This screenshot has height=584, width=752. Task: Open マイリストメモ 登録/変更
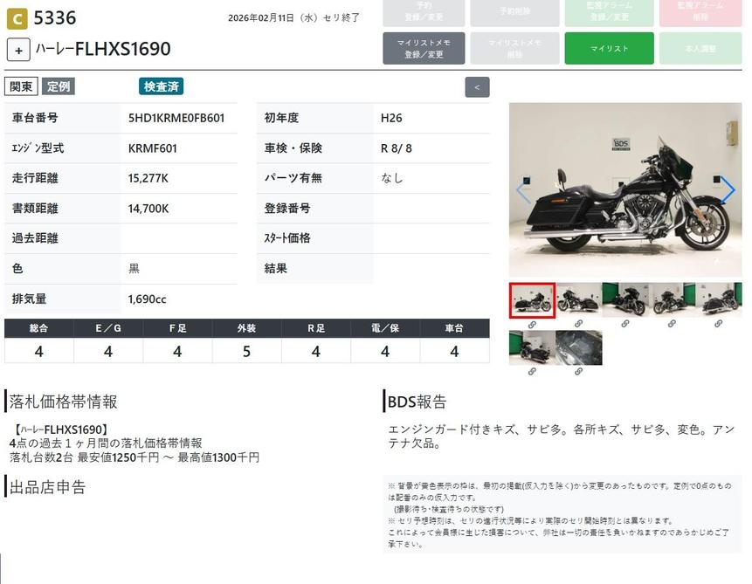424,49
